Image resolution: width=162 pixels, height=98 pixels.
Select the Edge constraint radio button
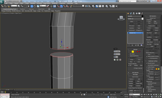tap(153, 21)
